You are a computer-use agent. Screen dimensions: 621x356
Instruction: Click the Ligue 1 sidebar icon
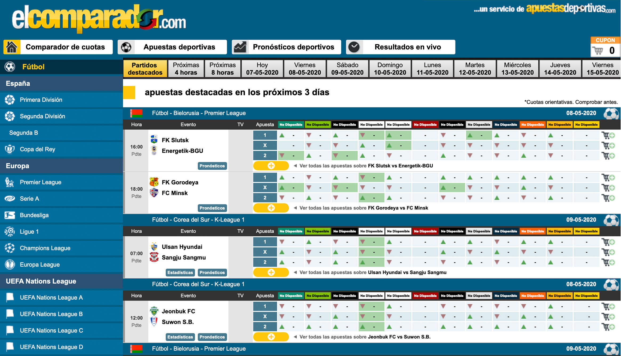(10, 232)
